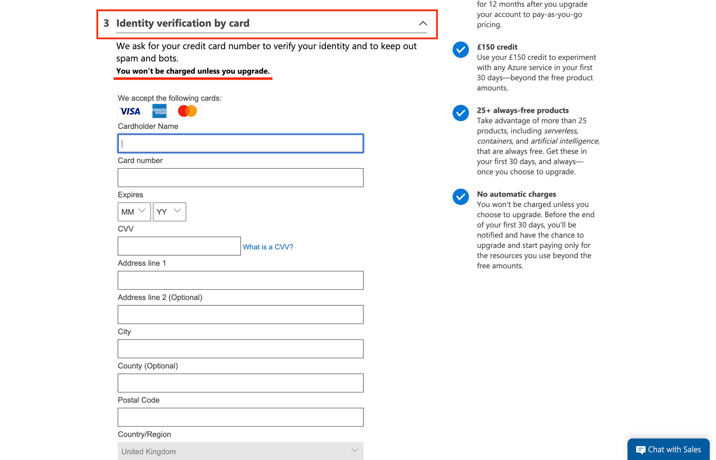
Task: Open the YY expiry year dropdown
Action: coord(169,211)
